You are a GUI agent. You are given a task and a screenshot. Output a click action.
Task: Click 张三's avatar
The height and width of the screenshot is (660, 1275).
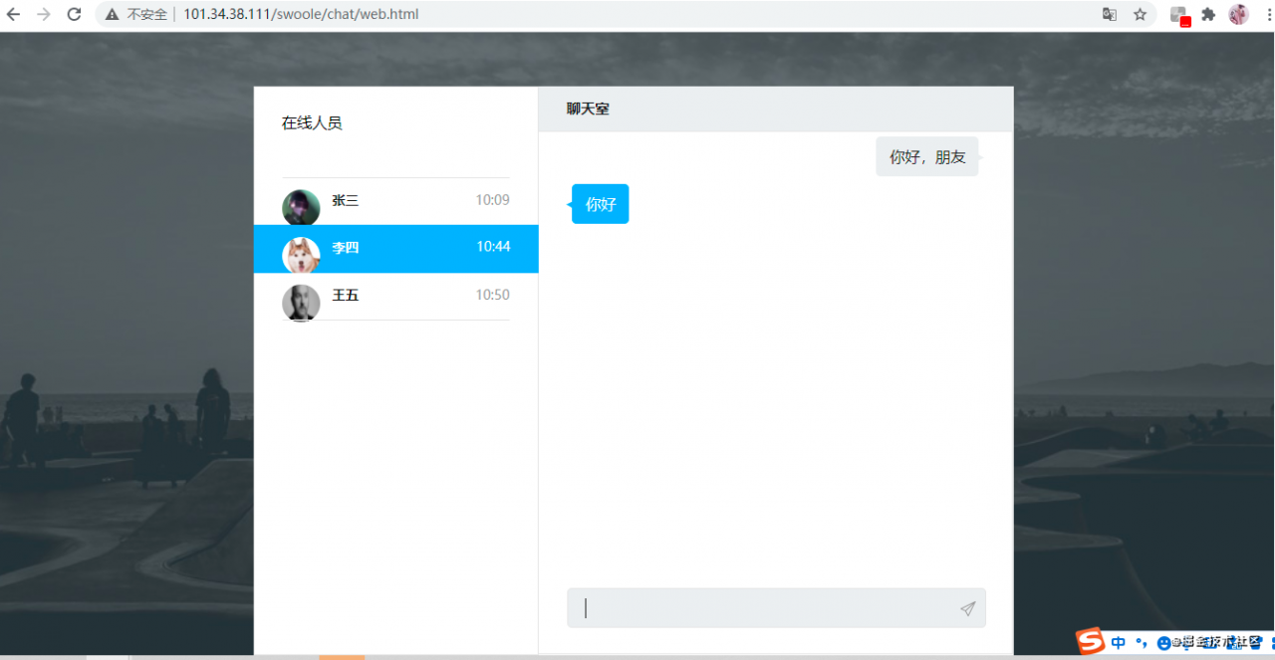[301, 207]
